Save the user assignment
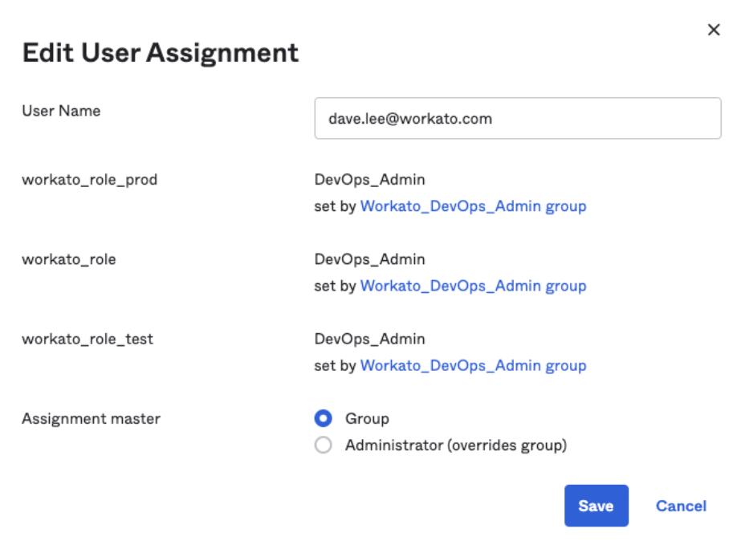Viewport: 745px width, 549px height. pos(596,506)
